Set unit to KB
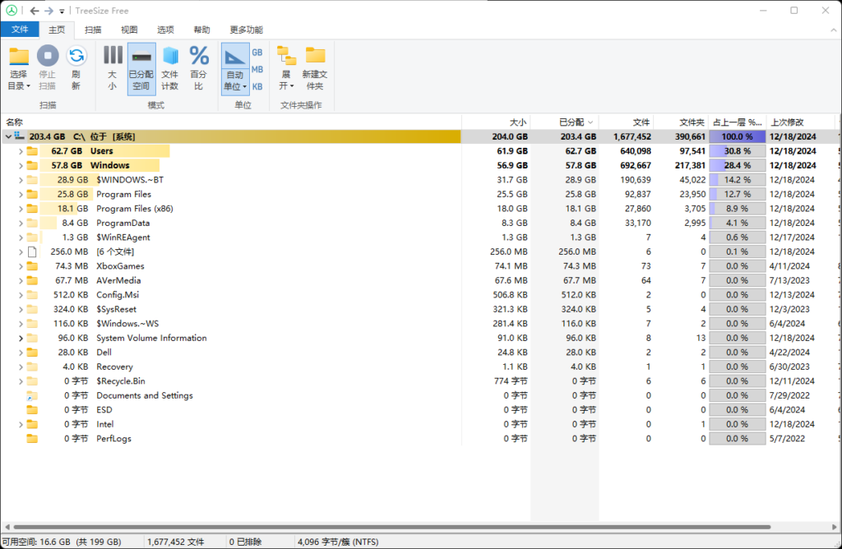This screenshot has height=549, width=842. tap(257, 87)
